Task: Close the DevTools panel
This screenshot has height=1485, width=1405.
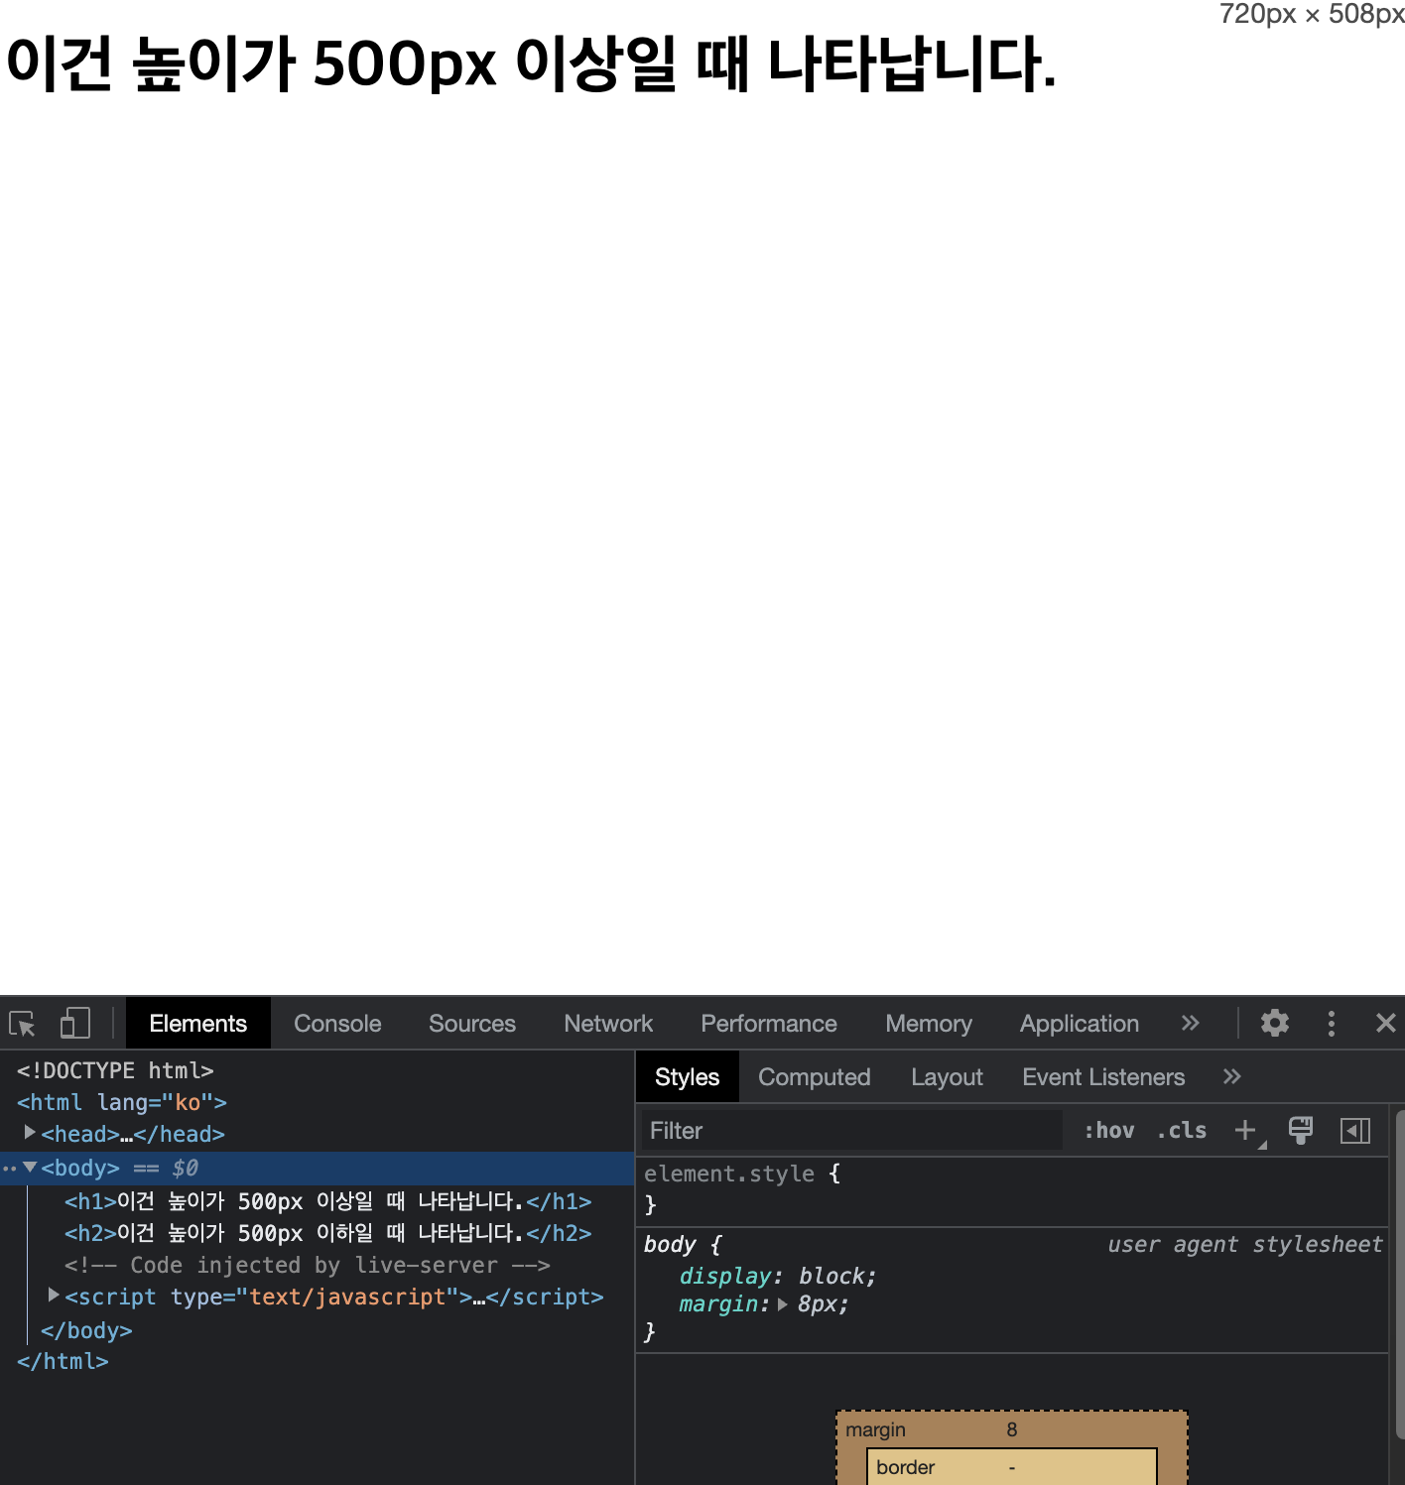Action: 1386,1023
